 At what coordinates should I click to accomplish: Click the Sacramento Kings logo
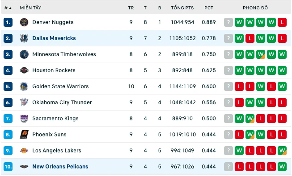tap(24, 119)
